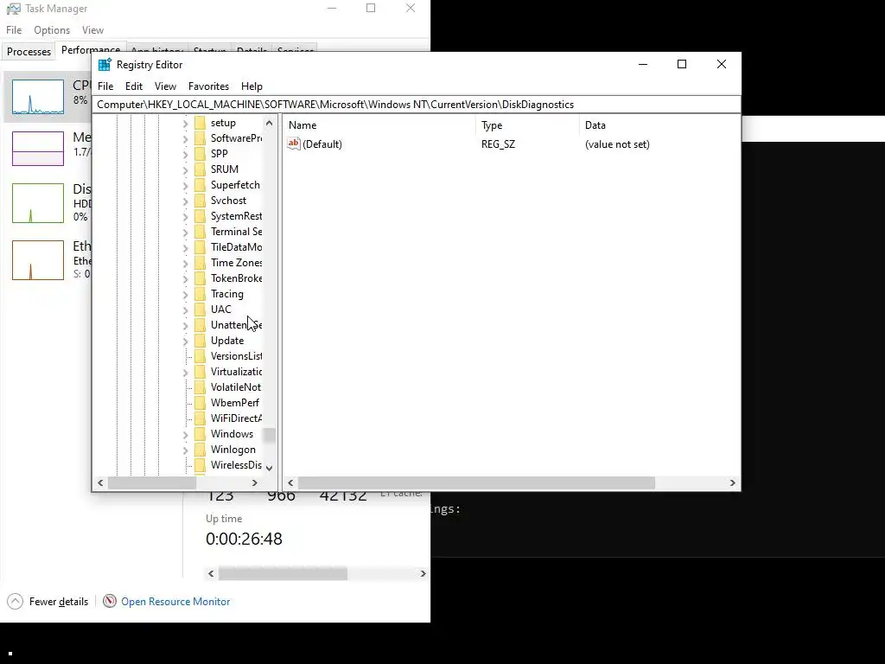This screenshot has height=664, width=885.
Task: Click Fewer details button
Action: [48, 602]
